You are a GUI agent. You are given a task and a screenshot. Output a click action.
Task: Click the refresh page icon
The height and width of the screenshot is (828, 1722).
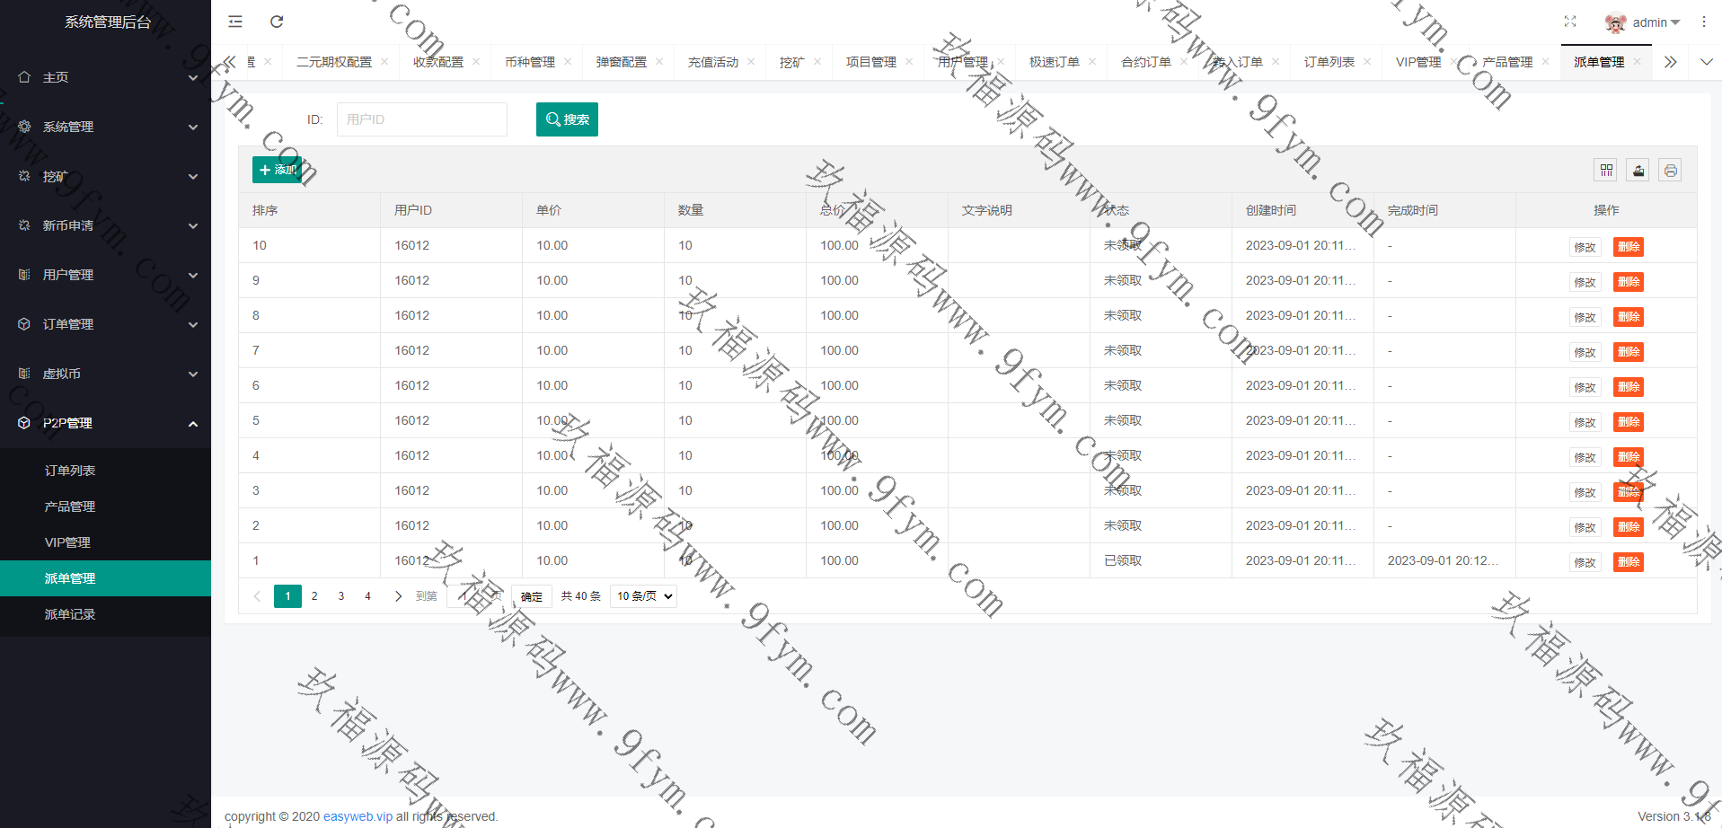(277, 22)
